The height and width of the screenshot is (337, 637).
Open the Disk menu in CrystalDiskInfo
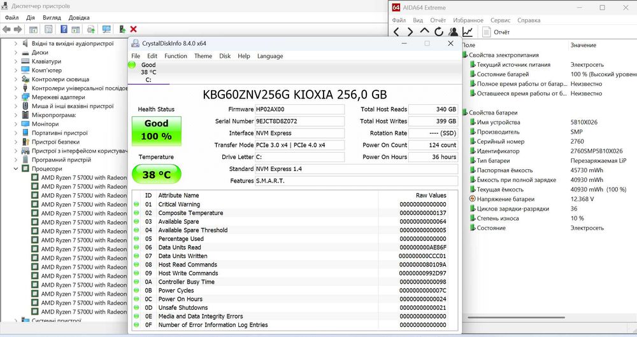225,56
